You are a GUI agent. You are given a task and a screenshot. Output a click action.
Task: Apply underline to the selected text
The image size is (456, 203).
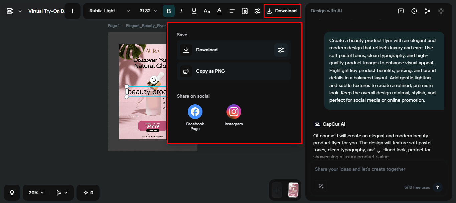[x=194, y=11]
